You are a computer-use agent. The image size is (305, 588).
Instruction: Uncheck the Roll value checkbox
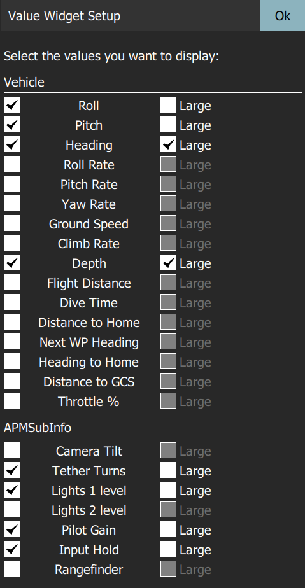pos(11,106)
